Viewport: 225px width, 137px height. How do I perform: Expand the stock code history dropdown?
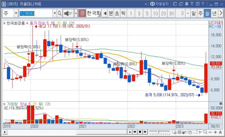point(55,13)
